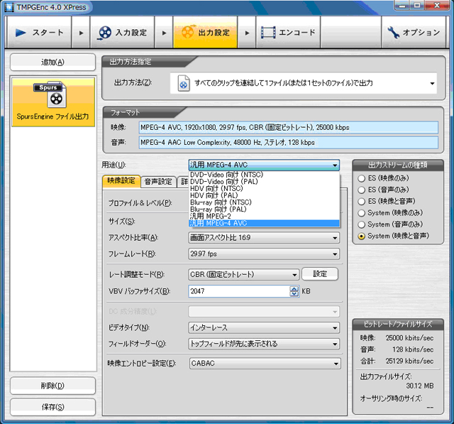
Task: Open the エンコード stage button
Action: 288,33
